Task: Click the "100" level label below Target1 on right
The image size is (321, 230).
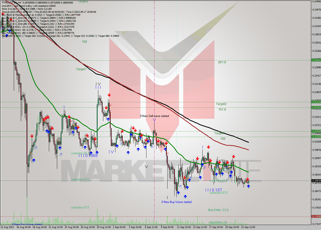Action: tap(223, 139)
